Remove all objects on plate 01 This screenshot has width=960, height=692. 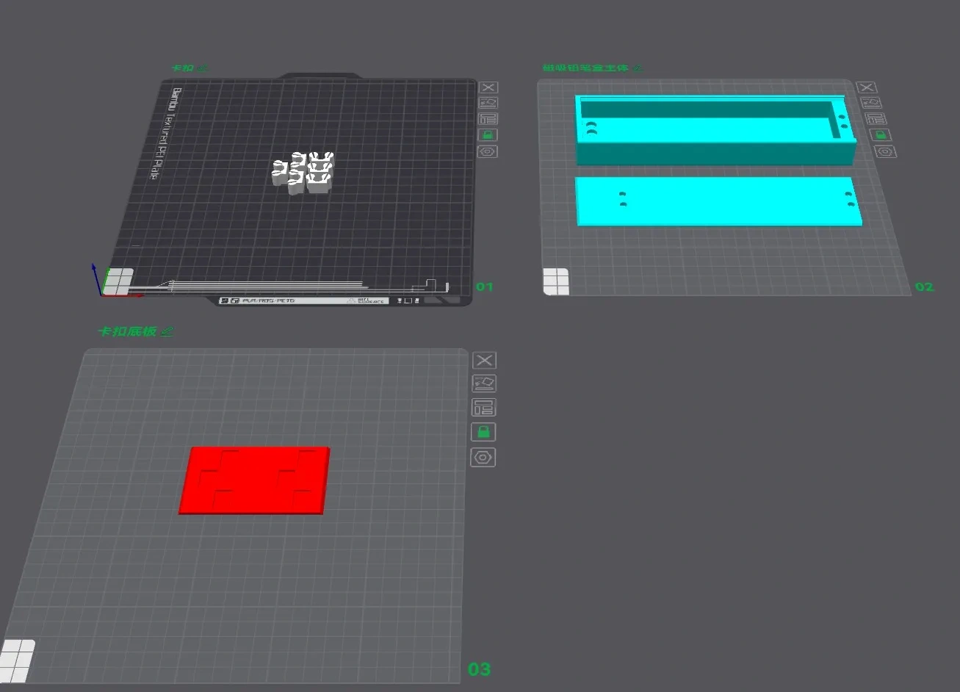point(488,87)
